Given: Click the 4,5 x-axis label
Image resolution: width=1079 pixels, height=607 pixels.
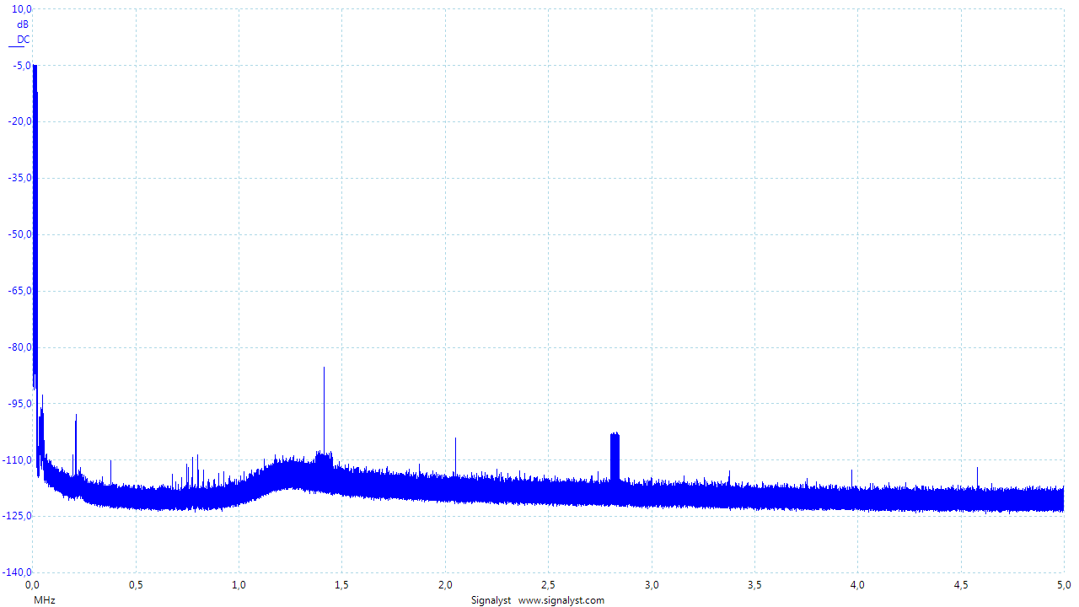Looking at the screenshot, I should pyautogui.click(x=961, y=584).
